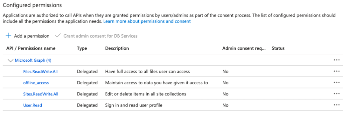348x119 pixels.
Task: Click Delegated type in Files.ReadWrite.All row
Action: 87,72
